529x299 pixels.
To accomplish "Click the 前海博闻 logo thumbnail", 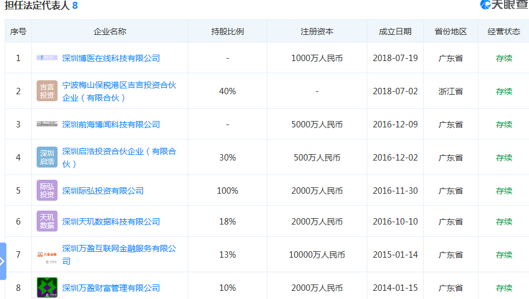I will tap(47, 124).
